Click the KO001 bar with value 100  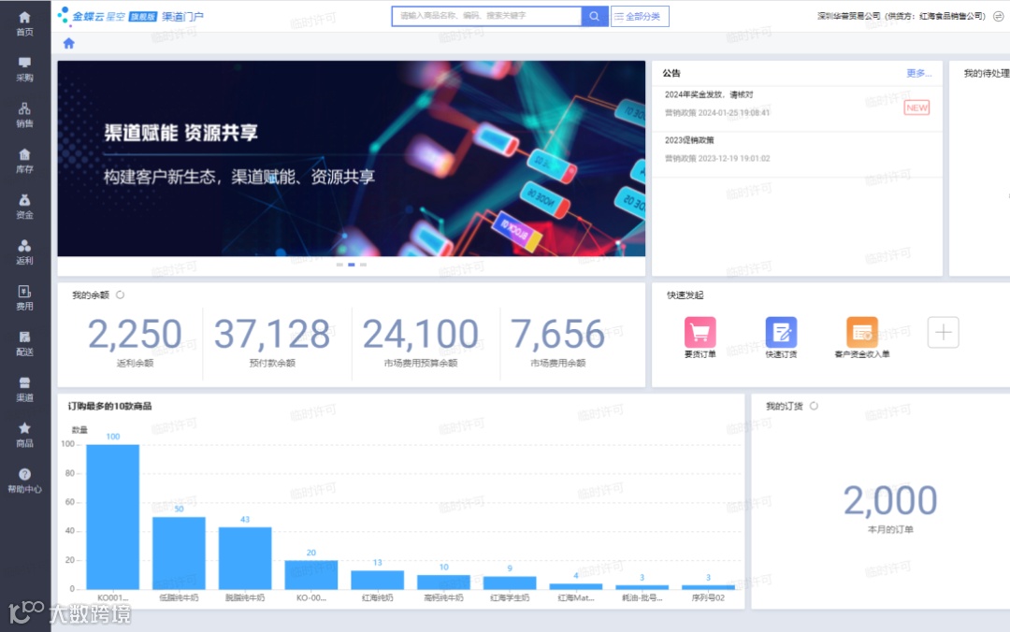(x=113, y=517)
